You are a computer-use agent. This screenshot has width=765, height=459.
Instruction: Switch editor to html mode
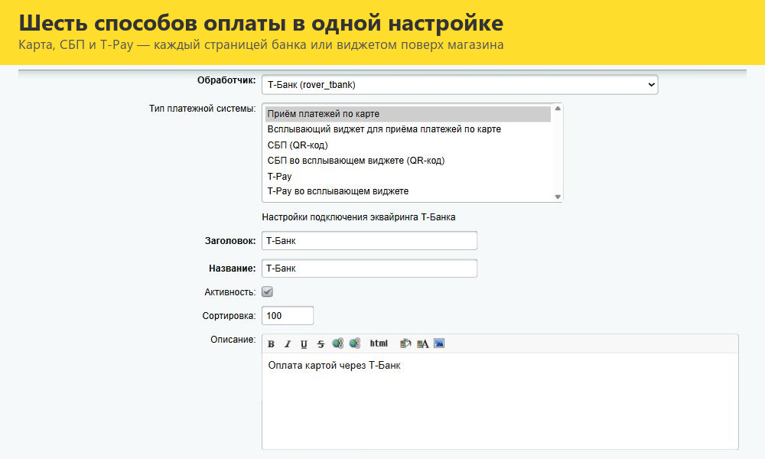[x=379, y=343]
